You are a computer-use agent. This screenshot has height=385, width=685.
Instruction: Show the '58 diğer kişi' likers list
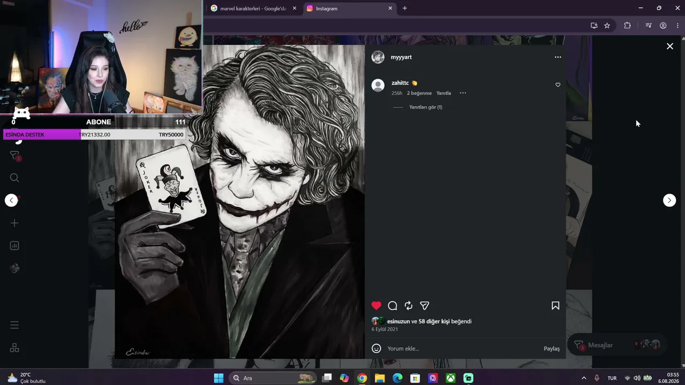coord(434,321)
